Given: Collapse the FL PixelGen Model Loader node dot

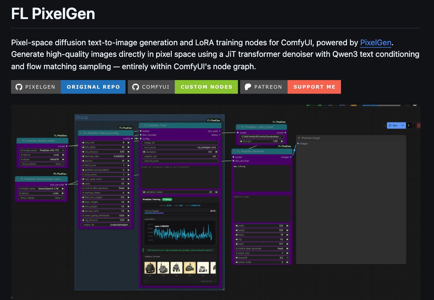Looking at the screenshot, I should (20, 141).
